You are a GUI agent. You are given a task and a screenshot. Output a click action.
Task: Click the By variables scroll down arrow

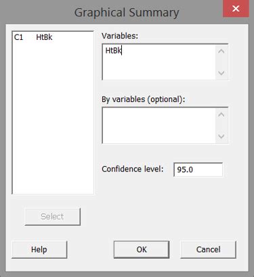(x=221, y=136)
